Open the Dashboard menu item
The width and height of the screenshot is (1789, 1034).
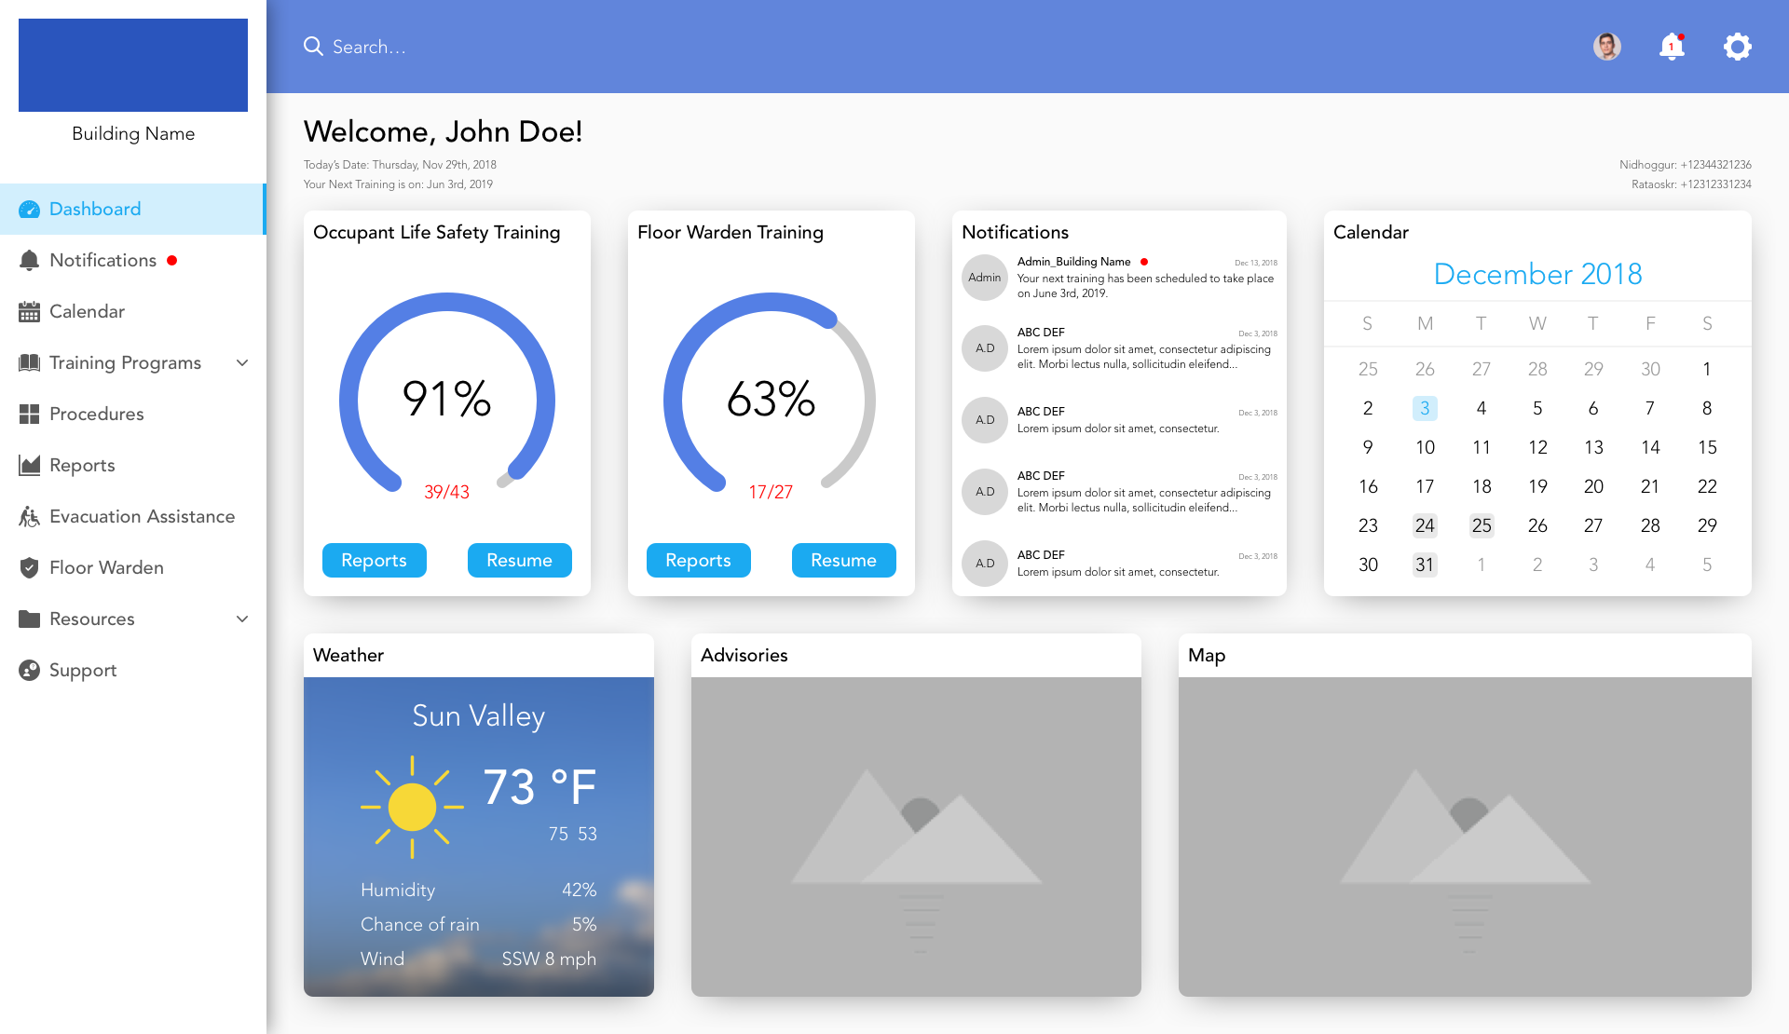click(95, 209)
